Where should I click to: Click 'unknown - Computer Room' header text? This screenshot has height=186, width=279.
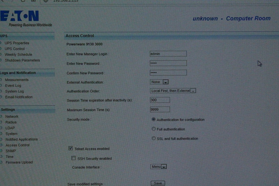point(232,18)
